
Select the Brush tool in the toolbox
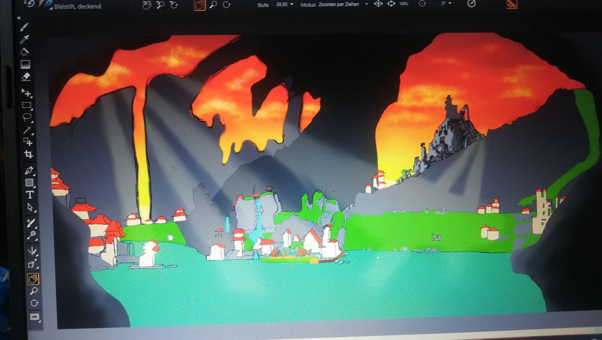(x=24, y=27)
